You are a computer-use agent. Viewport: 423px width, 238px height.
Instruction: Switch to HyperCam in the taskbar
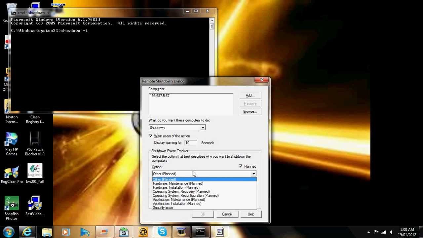click(x=181, y=232)
